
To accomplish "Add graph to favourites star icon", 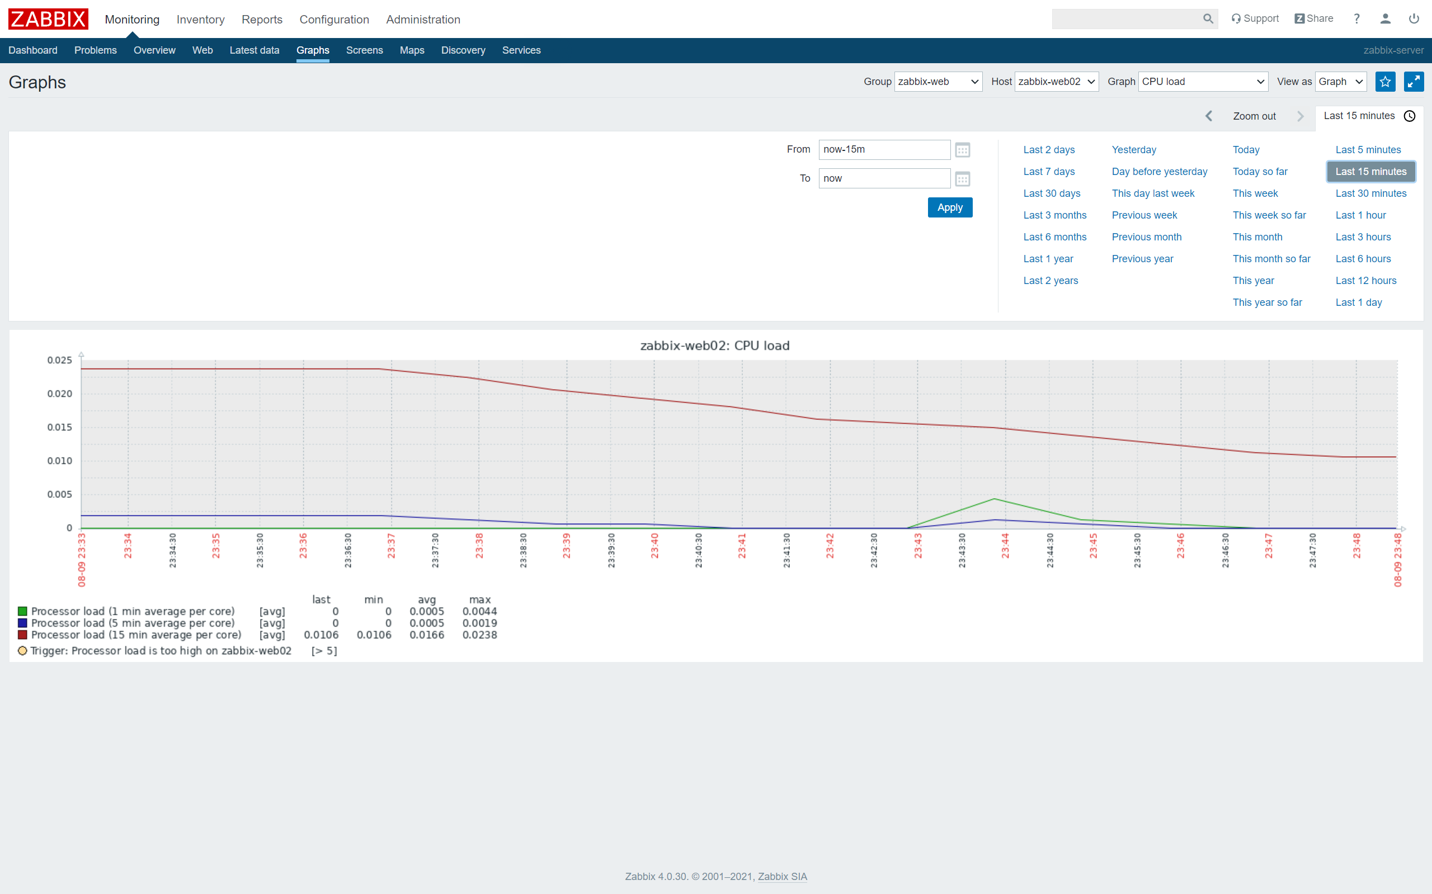I will click(x=1385, y=82).
